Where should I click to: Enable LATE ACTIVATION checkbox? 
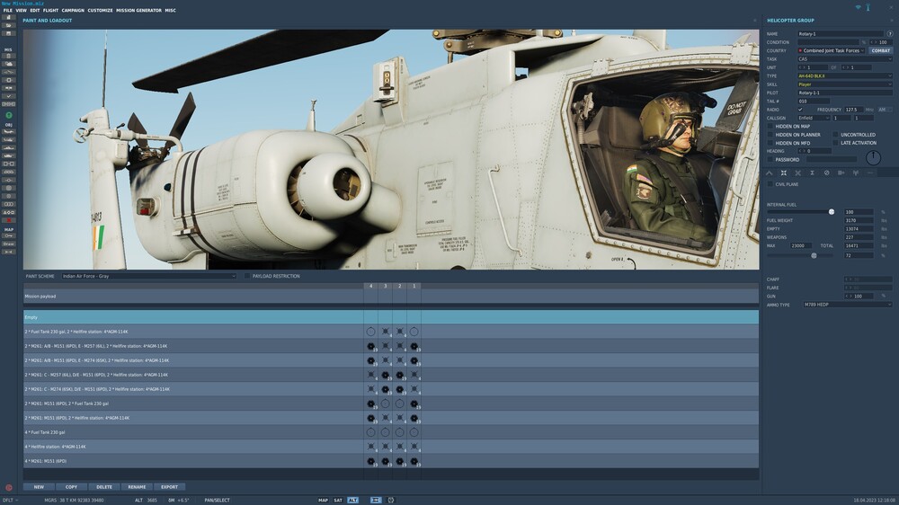pos(836,143)
